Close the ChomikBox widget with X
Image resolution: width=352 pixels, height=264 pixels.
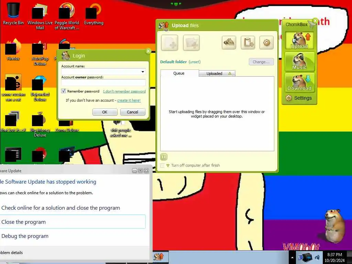click(315, 21)
